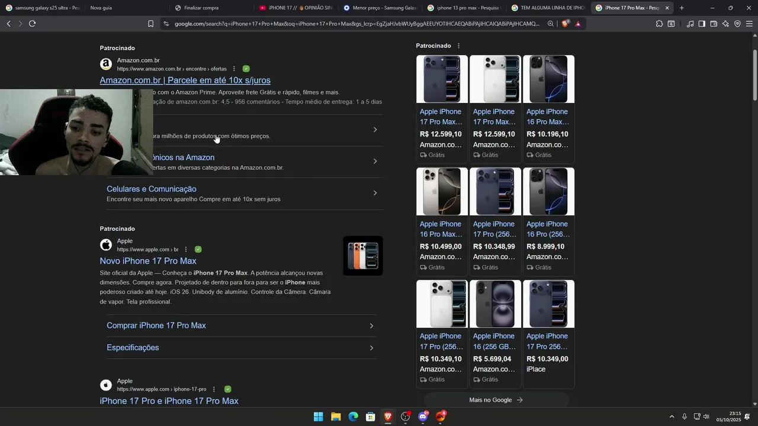Open the clock showing 23:15
758x426 pixels.
tap(729, 417)
